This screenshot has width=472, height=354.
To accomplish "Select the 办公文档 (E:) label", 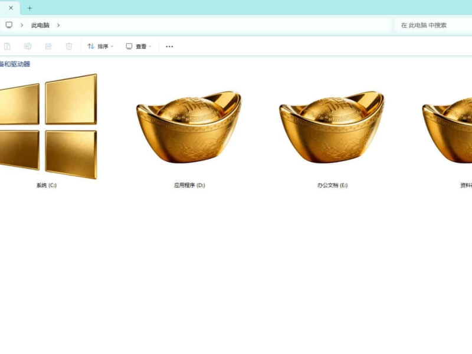I will pyautogui.click(x=332, y=185).
